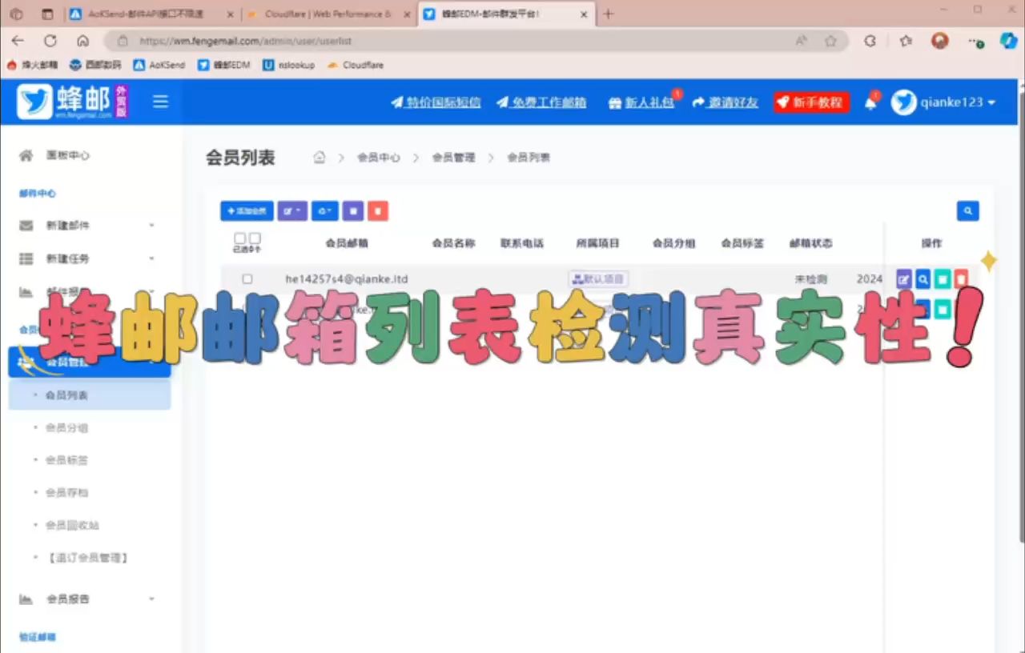Click the blue search button above the table

967,211
